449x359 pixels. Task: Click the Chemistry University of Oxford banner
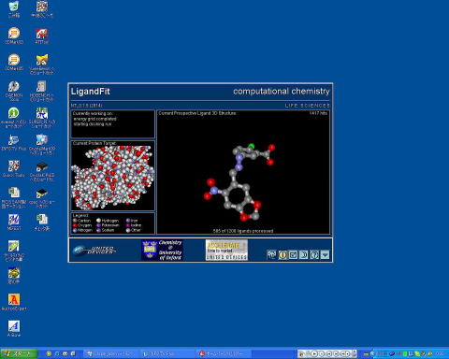coord(162,250)
